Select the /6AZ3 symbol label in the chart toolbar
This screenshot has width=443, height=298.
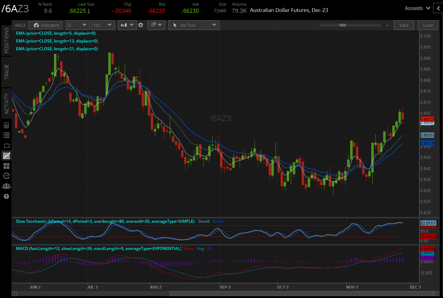(20, 25)
